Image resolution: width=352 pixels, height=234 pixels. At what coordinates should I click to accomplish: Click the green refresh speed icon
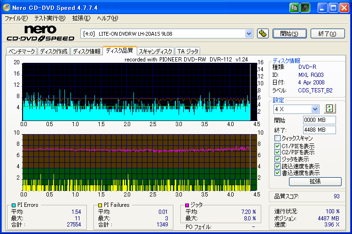point(329,109)
